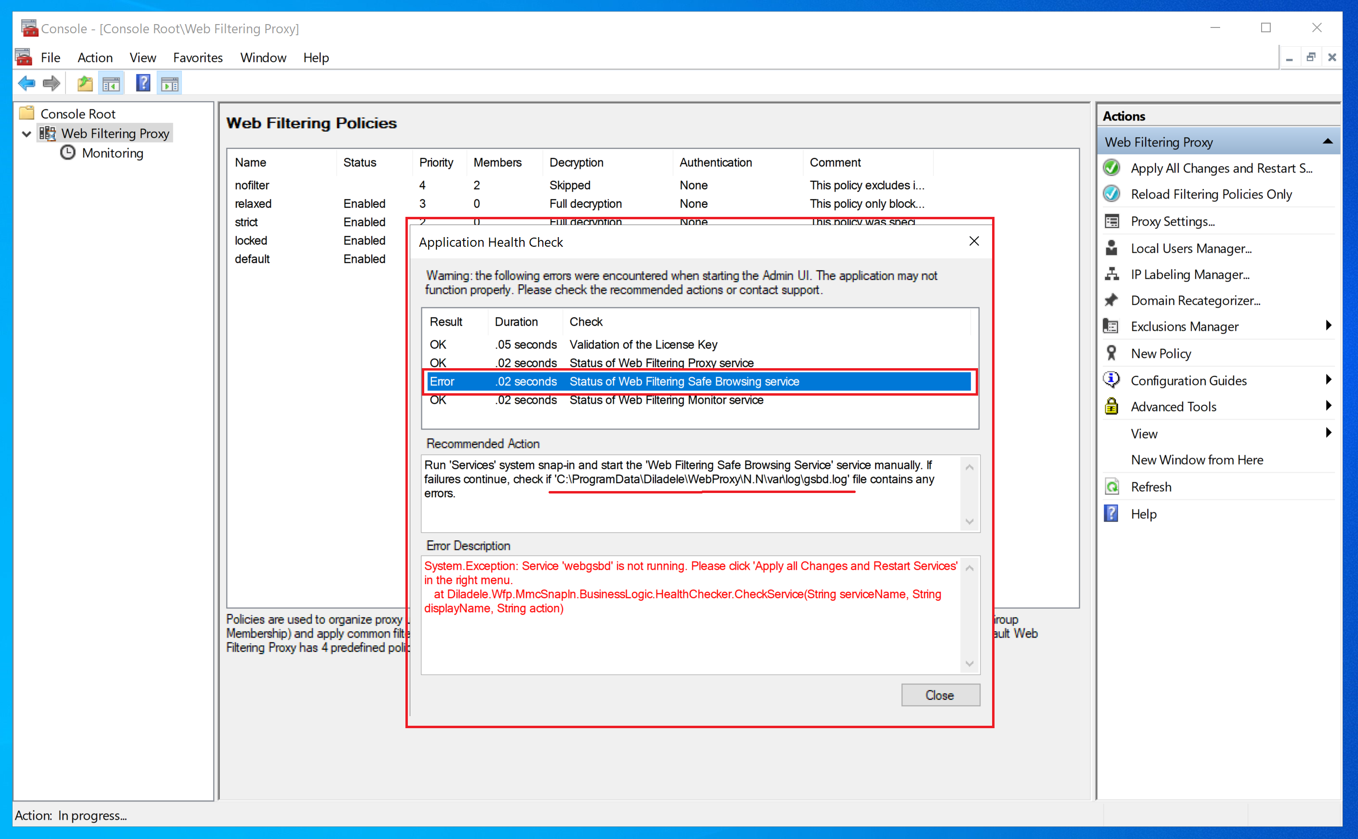Viewport: 1358px width, 839px height.
Task: Click the blue Help toolbar icon
Action: coord(143,84)
